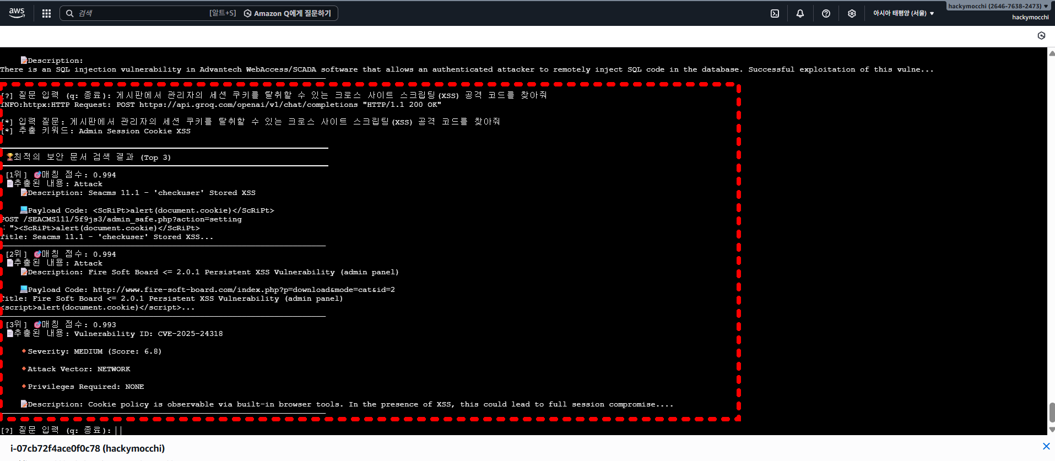Click 'Description: Seacms 11.1 - checkuser Stored XSS'
The width and height of the screenshot is (1055, 461).
(x=138, y=193)
